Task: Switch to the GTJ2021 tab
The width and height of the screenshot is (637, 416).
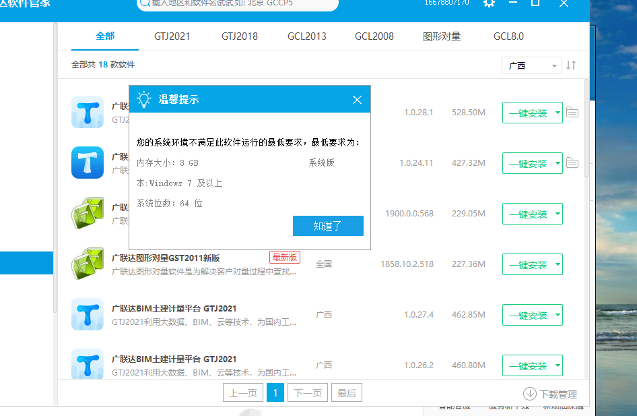Action: click(172, 36)
